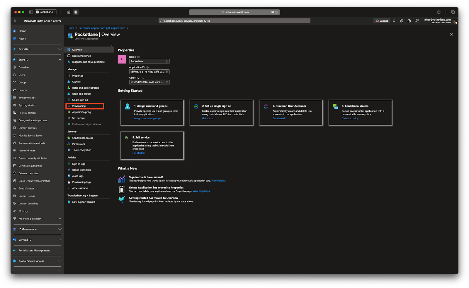This screenshot has height=288, width=469.
Task: Click the View properties link
Action: click(201, 191)
